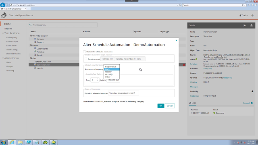This screenshot has height=145, width=258.
Task: Click the Toad logo icon in header
Action: pyautogui.click(x=4, y=15)
